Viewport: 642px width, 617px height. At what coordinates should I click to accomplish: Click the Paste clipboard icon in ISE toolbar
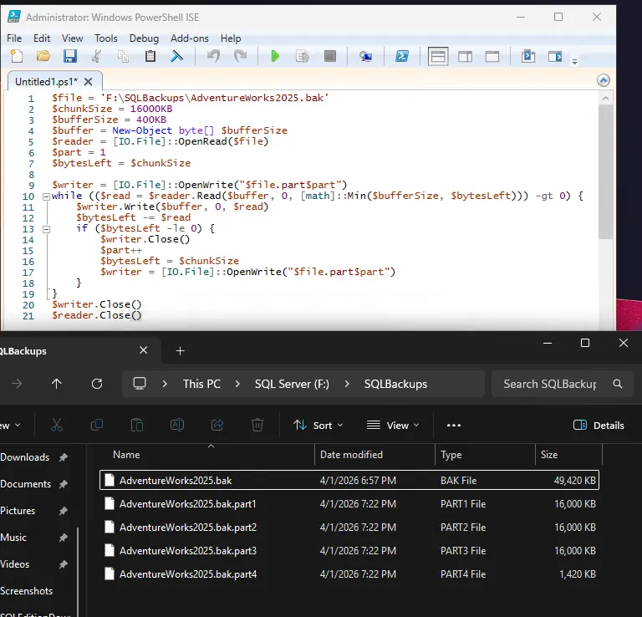(x=150, y=56)
